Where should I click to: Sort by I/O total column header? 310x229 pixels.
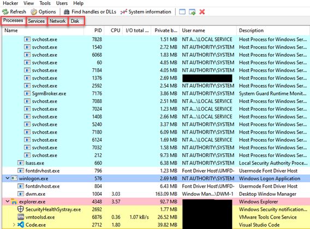[x=137, y=31]
